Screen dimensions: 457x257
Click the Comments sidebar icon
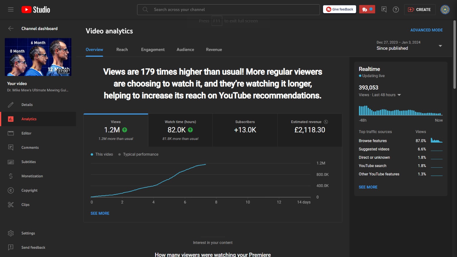click(x=11, y=148)
